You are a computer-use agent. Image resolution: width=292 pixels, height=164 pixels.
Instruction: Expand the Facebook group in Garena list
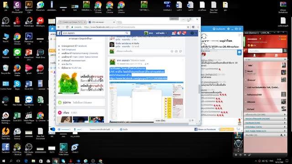[265, 123]
